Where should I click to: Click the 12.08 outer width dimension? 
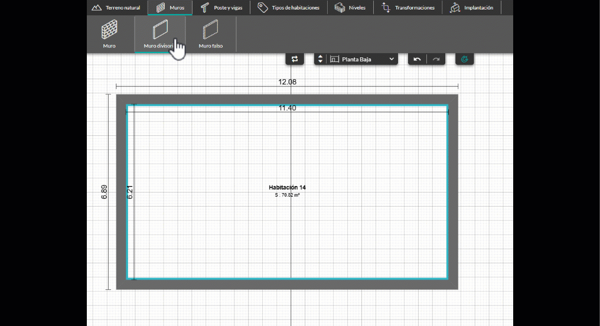pyautogui.click(x=287, y=81)
